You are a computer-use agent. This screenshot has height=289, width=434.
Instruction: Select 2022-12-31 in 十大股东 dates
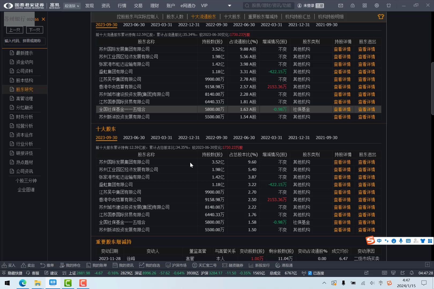tap(189, 138)
